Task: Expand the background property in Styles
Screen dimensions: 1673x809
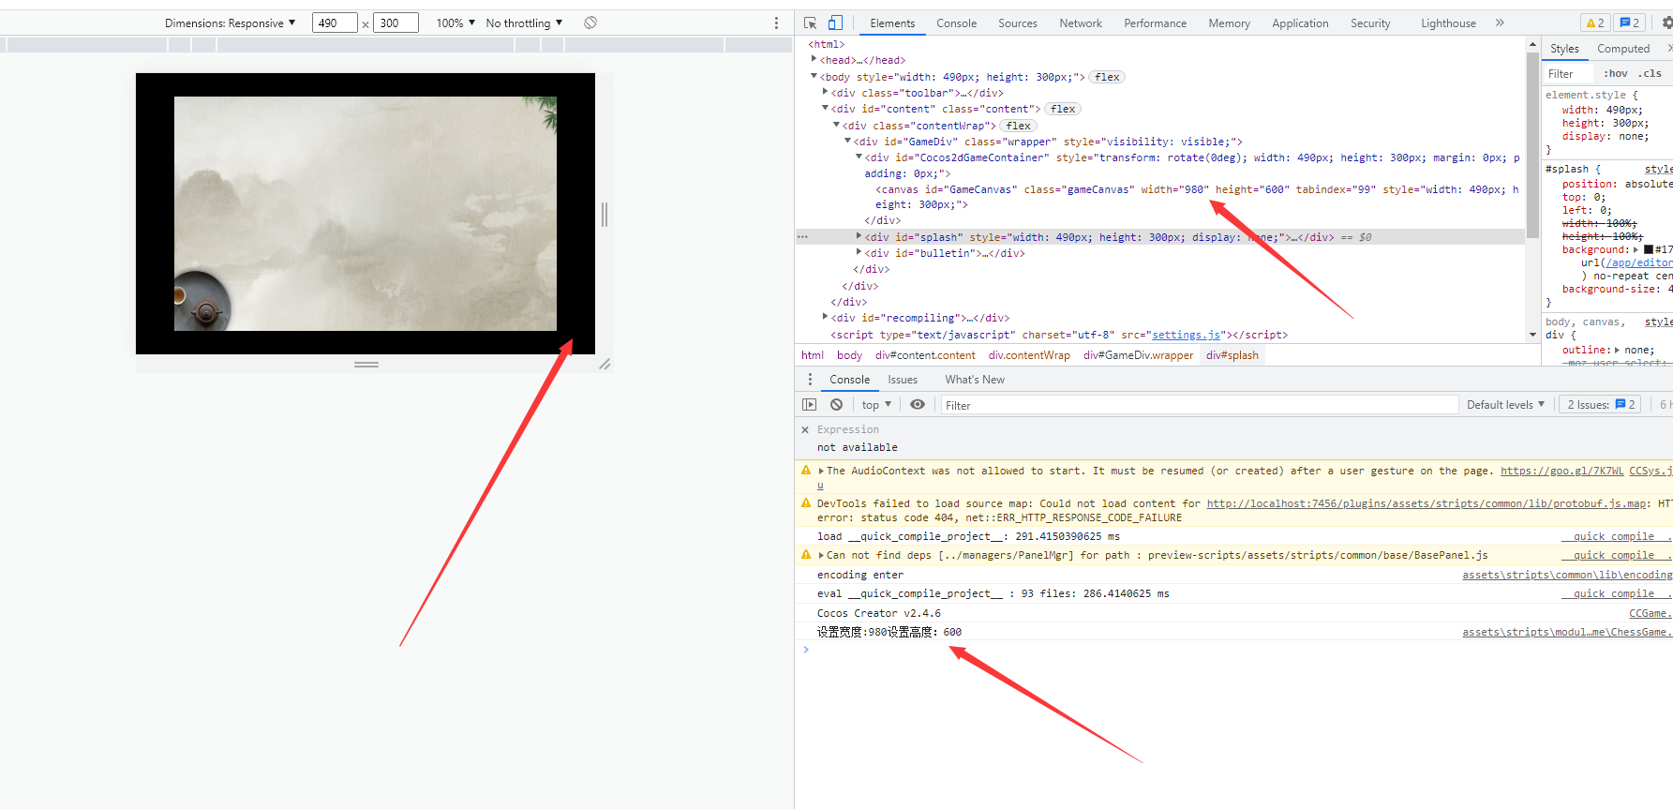Action: click(x=1636, y=249)
